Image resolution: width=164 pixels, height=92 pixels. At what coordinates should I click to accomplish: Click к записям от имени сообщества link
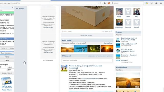click(x=100, y=56)
